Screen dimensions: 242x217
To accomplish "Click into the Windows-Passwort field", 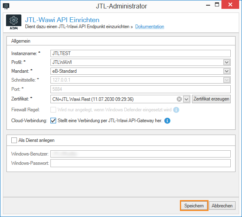I will point(140,163).
